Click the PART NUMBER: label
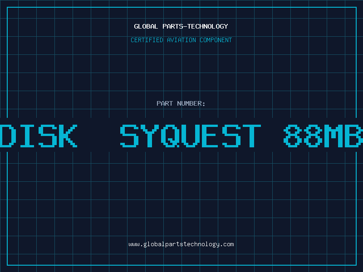363x272 pixels. click(x=181, y=103)
